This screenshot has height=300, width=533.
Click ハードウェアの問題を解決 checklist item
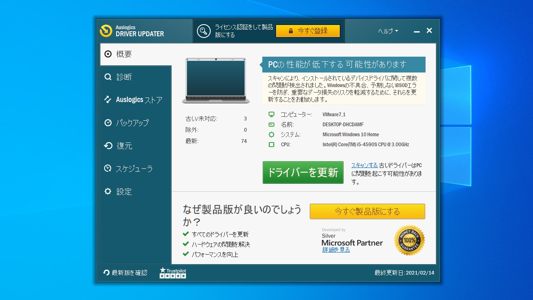click(221, 245)
